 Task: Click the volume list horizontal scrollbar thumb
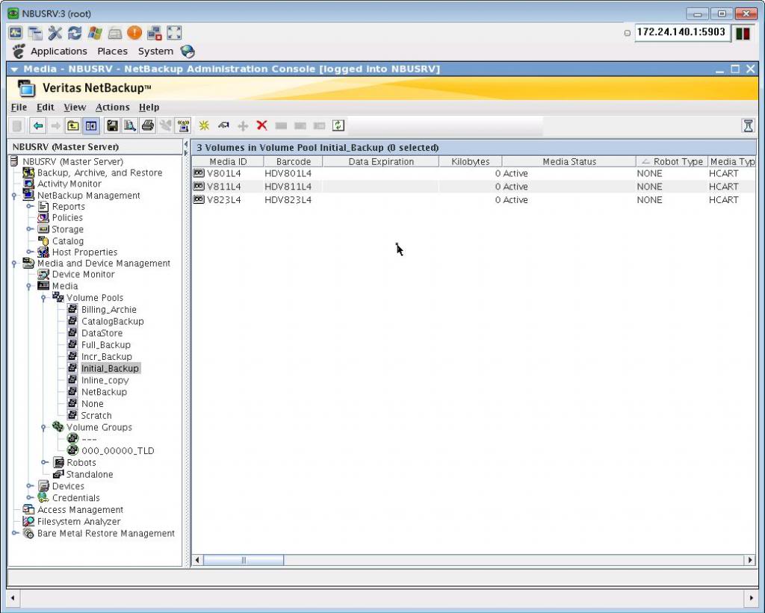(244, 560)
